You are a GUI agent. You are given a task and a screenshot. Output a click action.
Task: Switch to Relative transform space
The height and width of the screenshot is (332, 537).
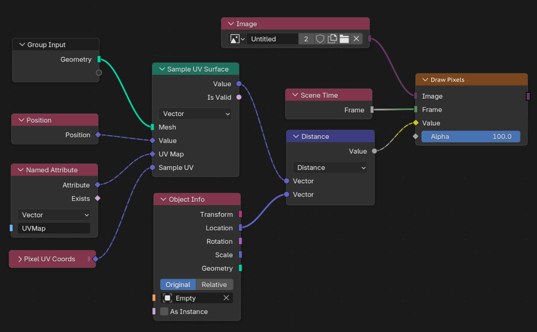click(x=214, y=285)
